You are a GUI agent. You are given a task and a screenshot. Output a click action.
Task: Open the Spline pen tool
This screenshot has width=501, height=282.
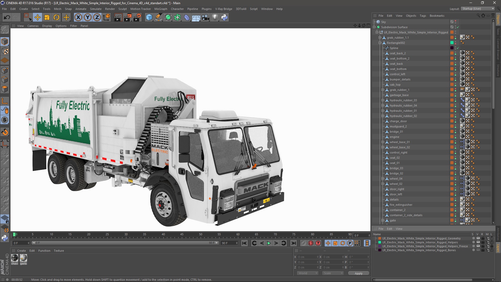[x=159, y=17]
